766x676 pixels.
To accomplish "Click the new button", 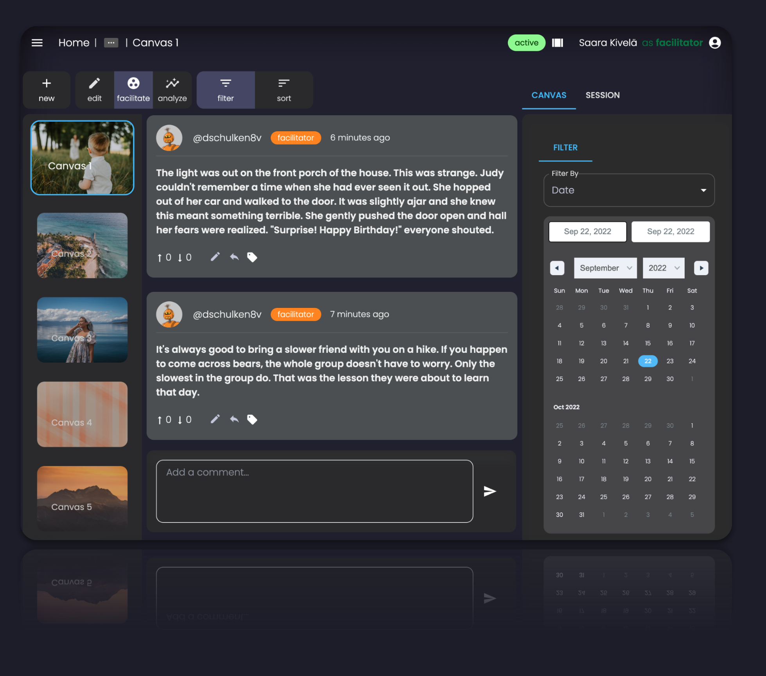I will coord(47,90).
